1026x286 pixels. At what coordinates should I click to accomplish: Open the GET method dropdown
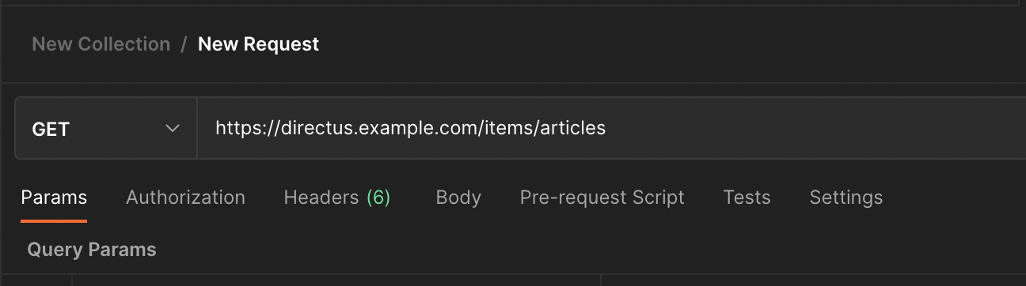pos(106,128)
